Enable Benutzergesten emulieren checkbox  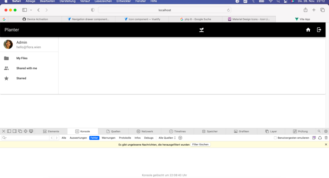[x=275, y=138]
